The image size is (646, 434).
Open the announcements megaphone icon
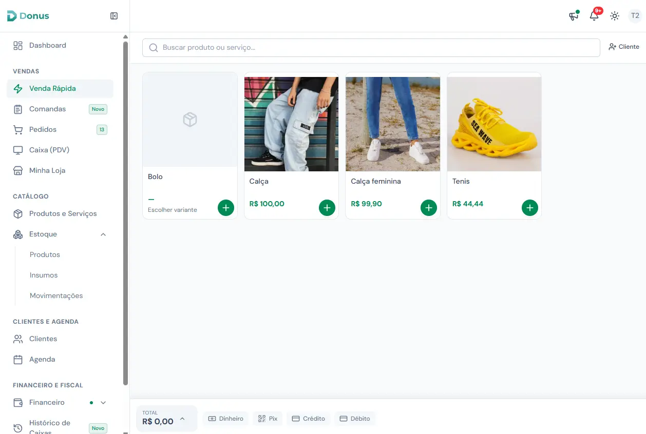[574, 16]
